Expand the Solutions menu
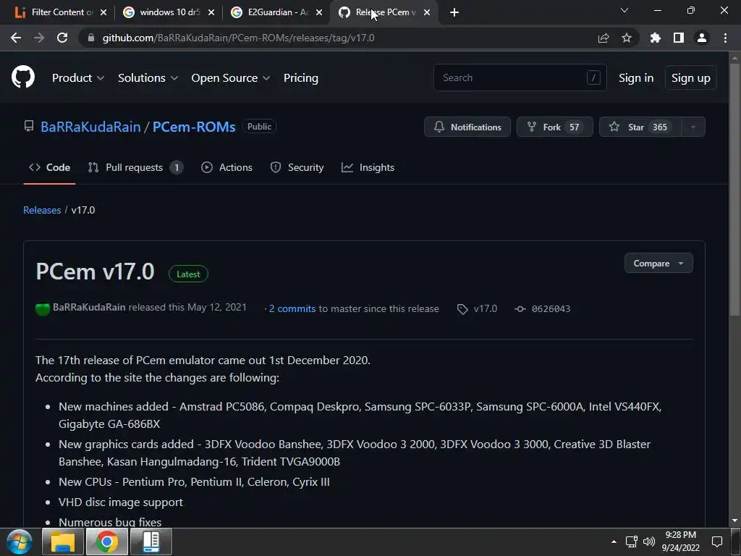The height and width of the screenshot is (556, 741). click(x=148, y=78)
